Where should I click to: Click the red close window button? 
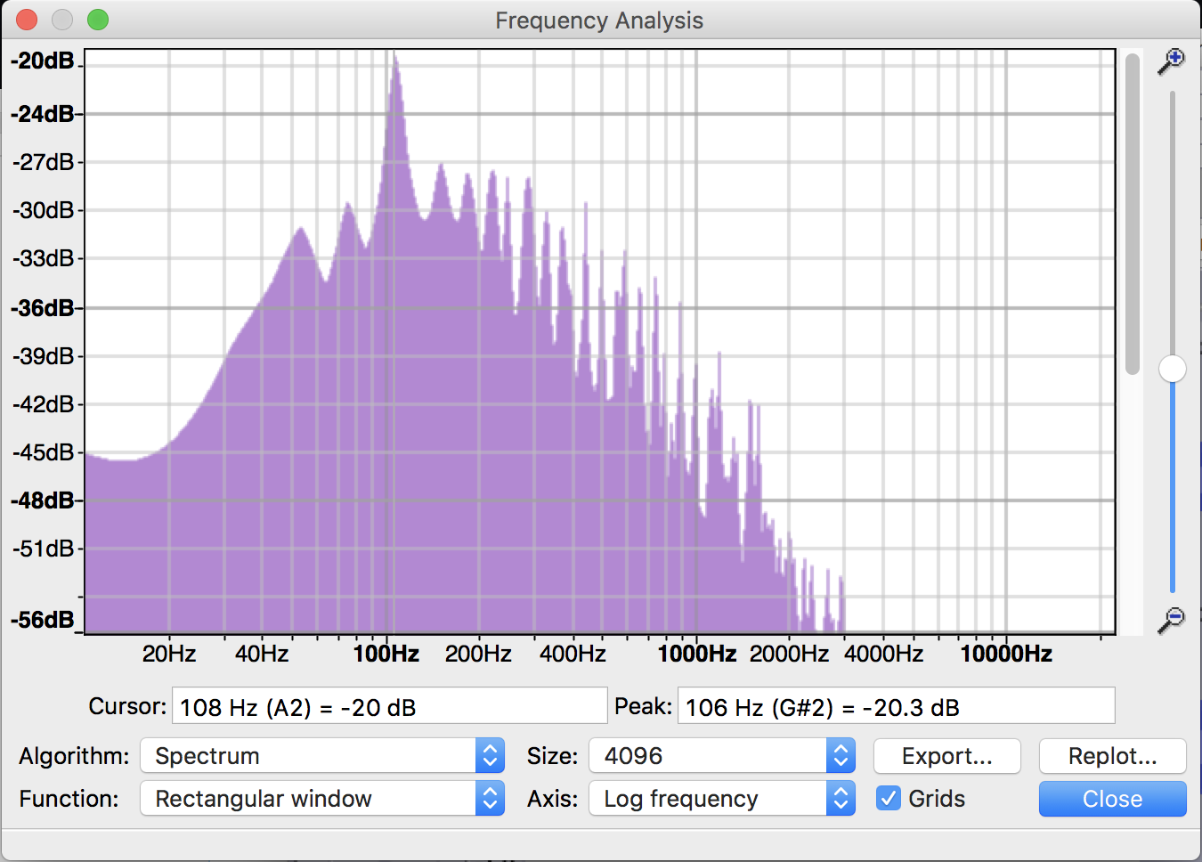tap(27, 20)
